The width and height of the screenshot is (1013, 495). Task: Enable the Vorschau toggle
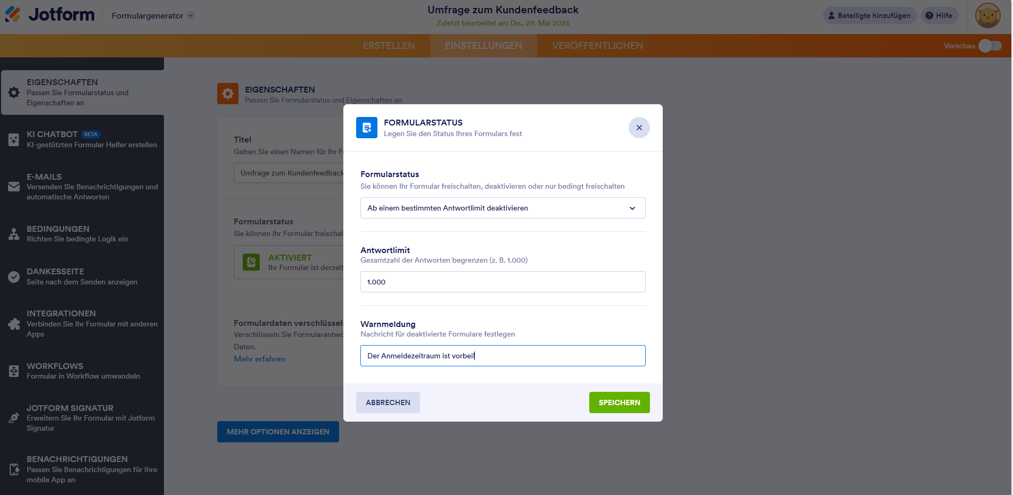click(990, 46)
